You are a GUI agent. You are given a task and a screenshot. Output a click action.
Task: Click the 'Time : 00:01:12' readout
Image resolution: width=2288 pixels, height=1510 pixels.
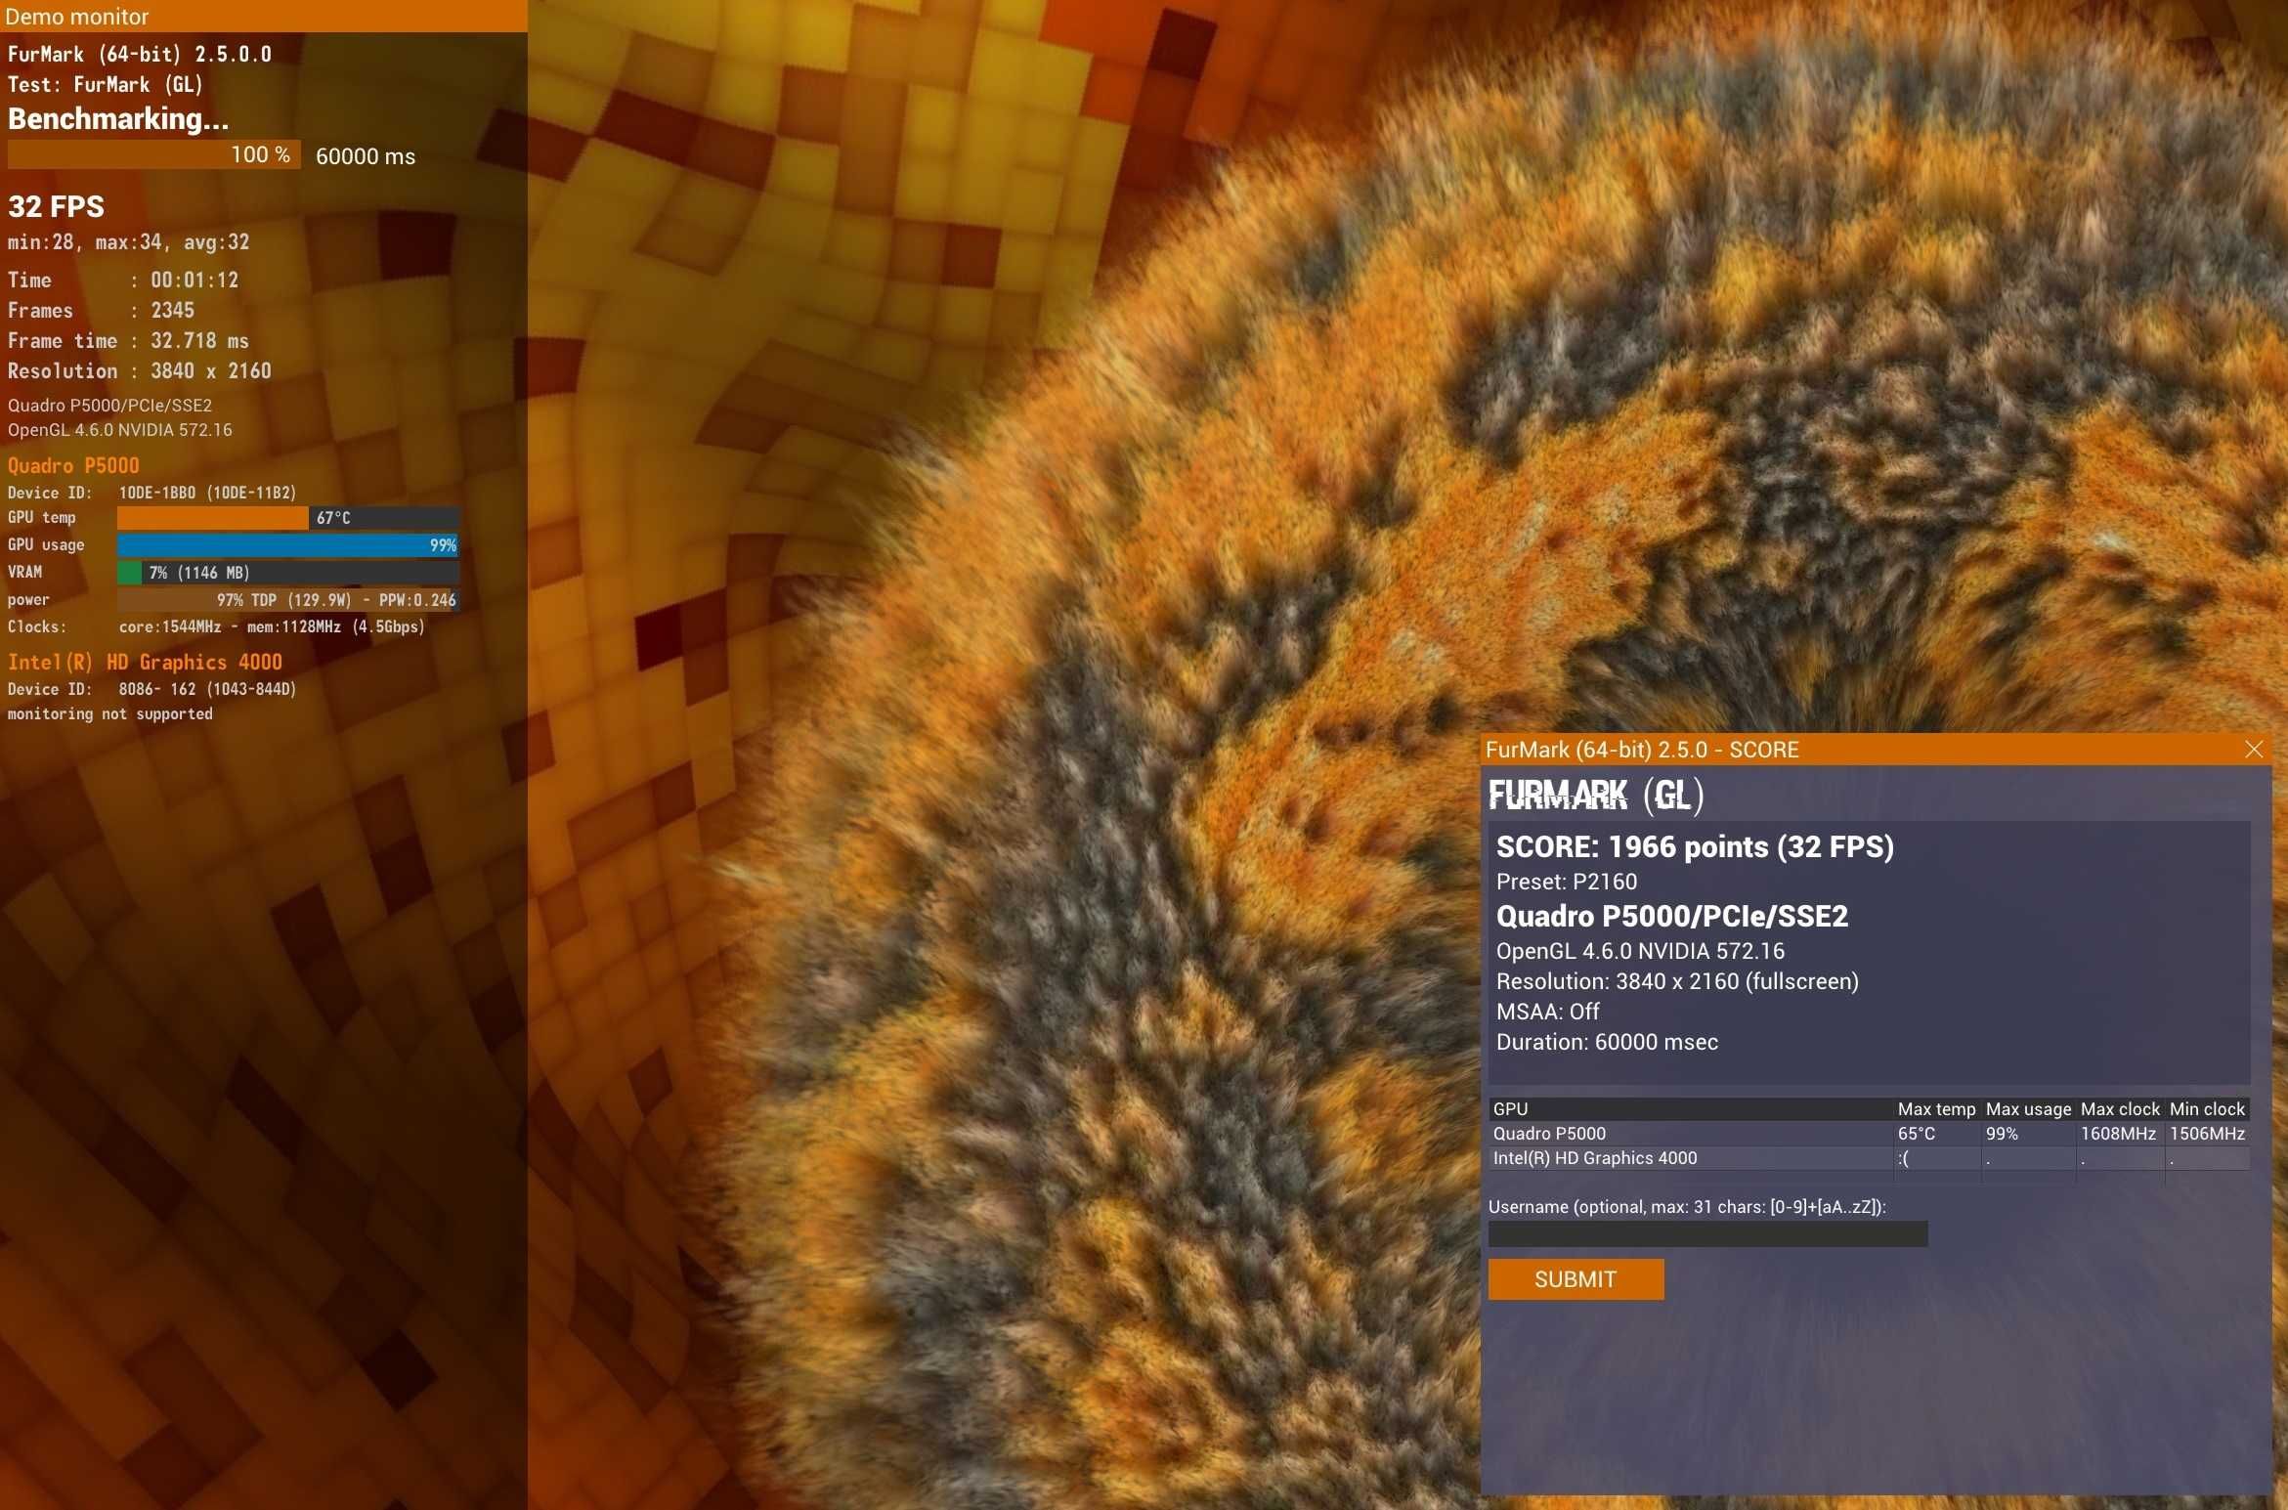[123, 280]
